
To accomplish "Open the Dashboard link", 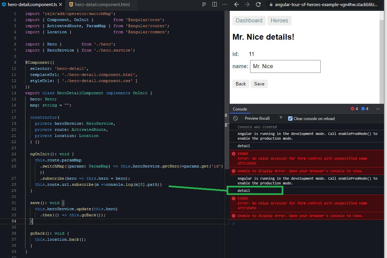I will (x=249, y=21).
